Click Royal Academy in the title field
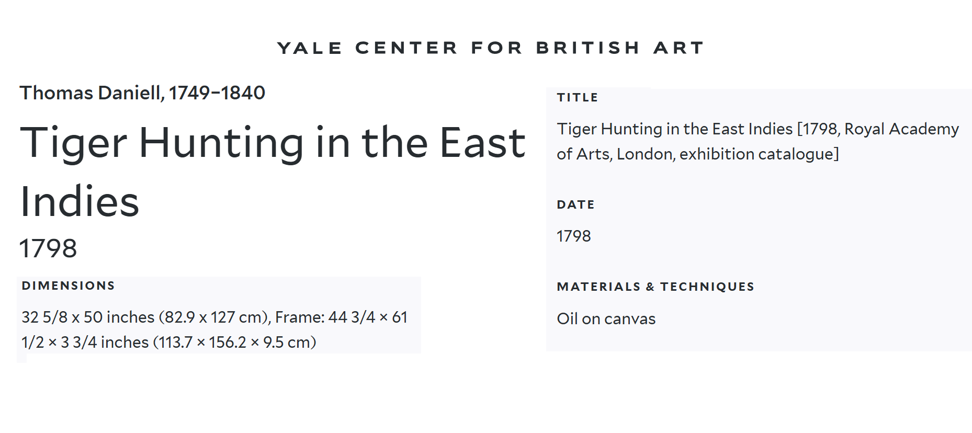Screen dimensions: 972x433 click(x=901, y=129)
